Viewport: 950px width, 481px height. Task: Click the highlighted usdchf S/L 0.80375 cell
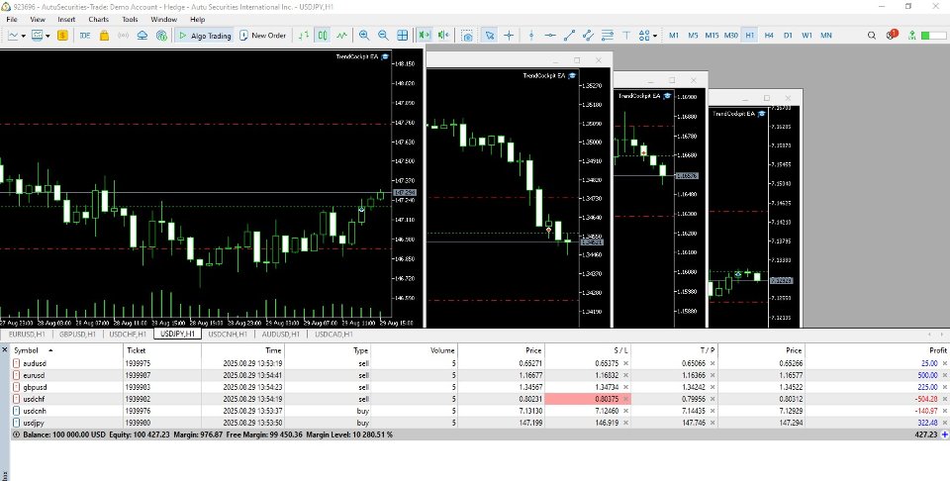588,399
